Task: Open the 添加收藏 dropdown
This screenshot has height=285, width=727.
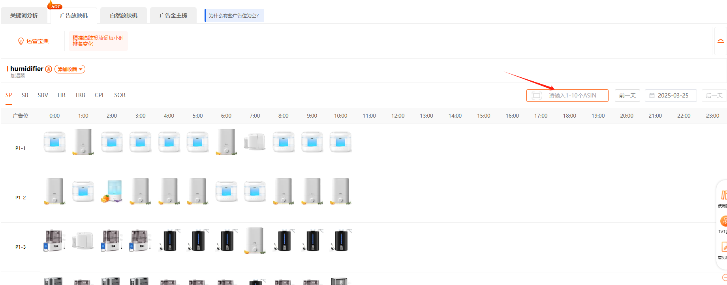Action: coord(70,69)
